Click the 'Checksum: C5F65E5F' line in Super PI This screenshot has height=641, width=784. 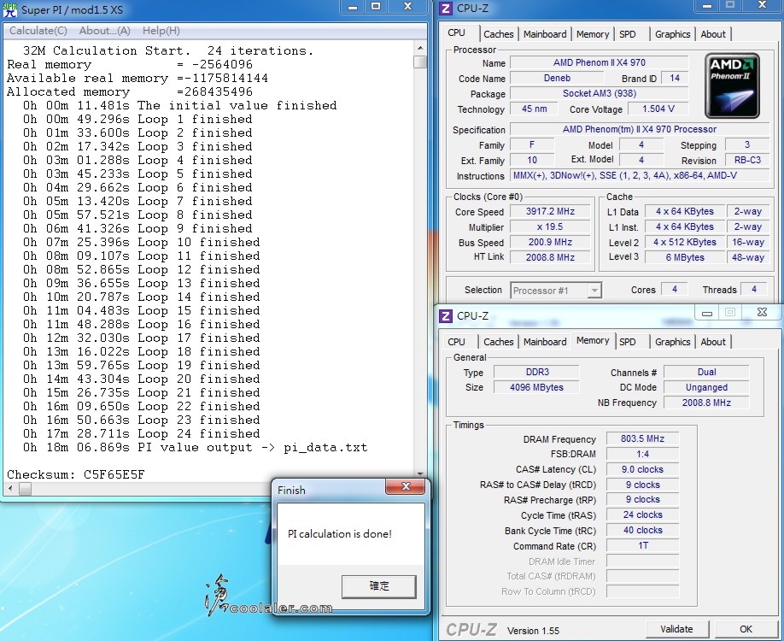(75, 474)
